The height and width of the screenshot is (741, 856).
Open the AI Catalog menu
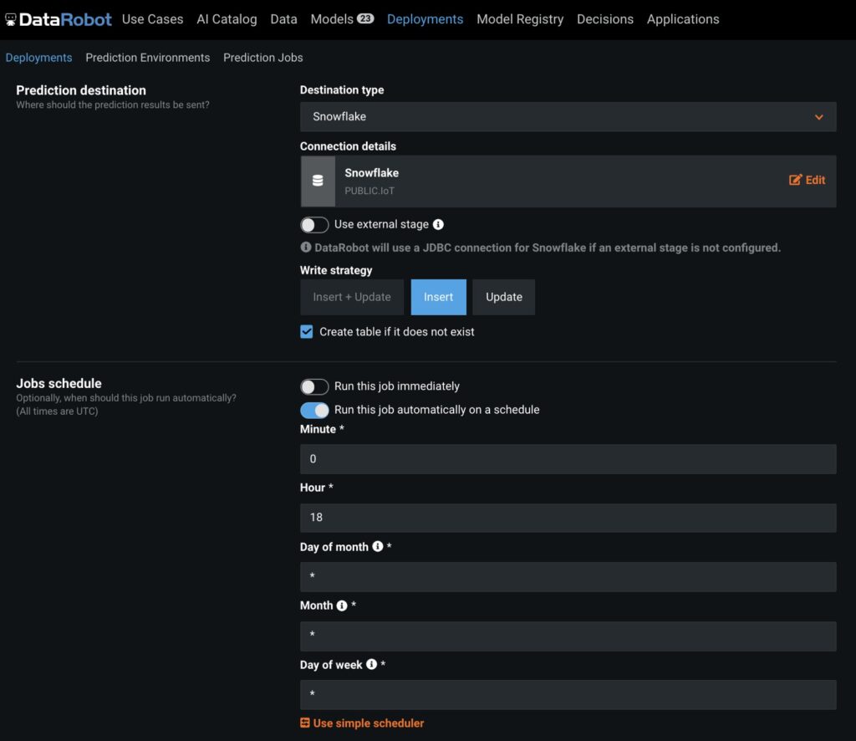[227, 19]
